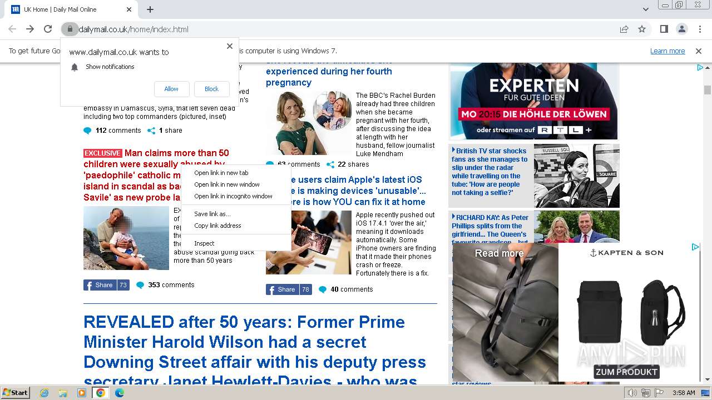Click the 3:58 AM system clock
The height and width of the screenshot is (400, 712).
tap(683, 393)
